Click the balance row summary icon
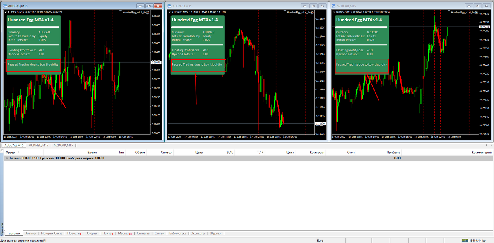 tap(7, 158)
